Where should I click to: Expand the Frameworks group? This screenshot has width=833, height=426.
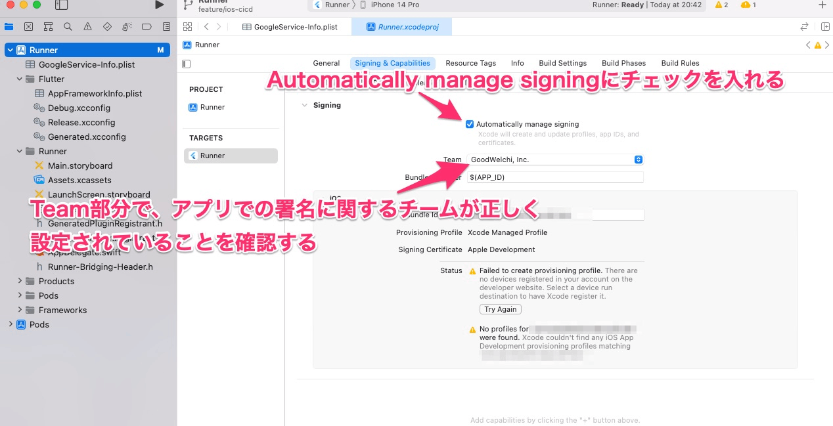20,310
